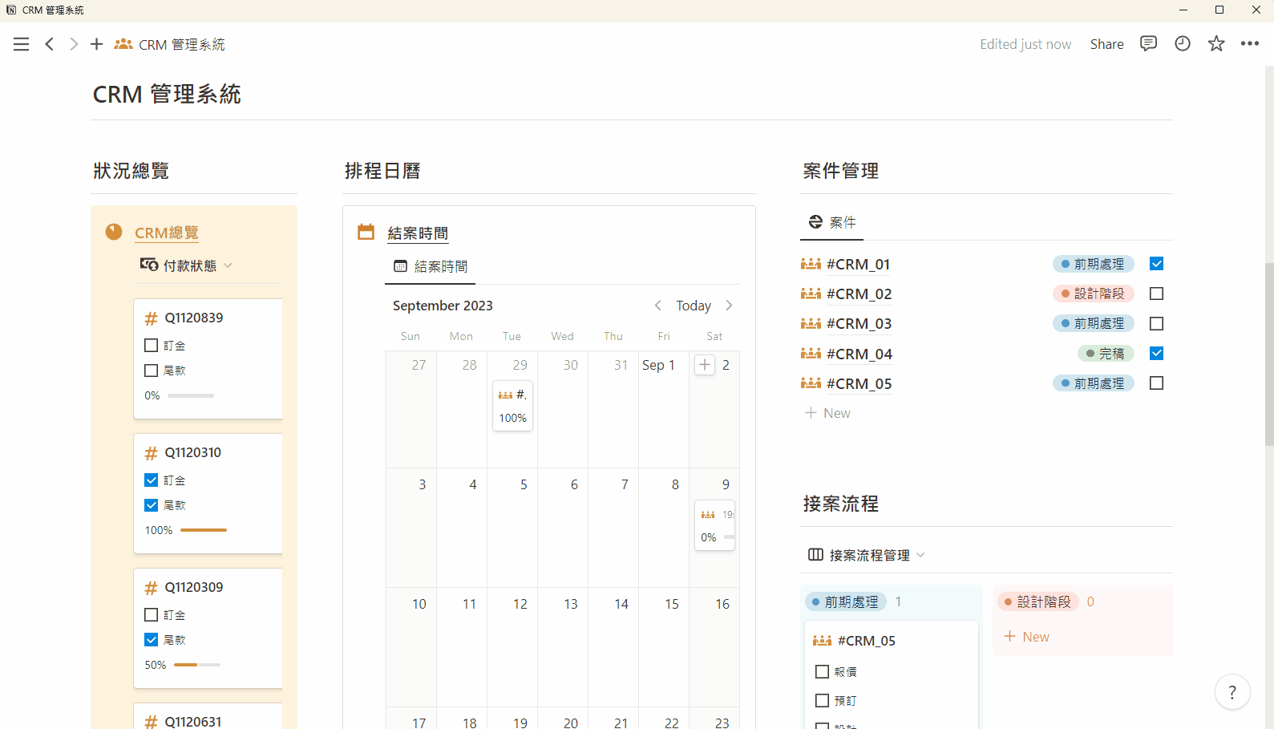This screenshot has width=1274, height=729.
Task: Check 報價 on #CRM_05 board card
Action: (822, 672)
